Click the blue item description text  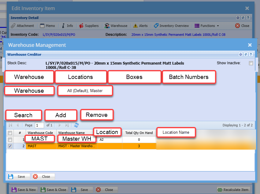pyautogui.click(x=178, y=35)
